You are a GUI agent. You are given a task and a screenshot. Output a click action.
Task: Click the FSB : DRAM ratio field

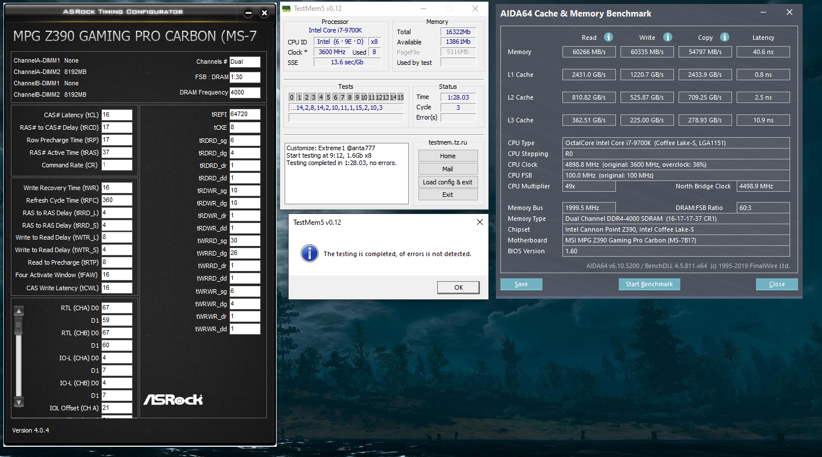click(x=245, y=77)
